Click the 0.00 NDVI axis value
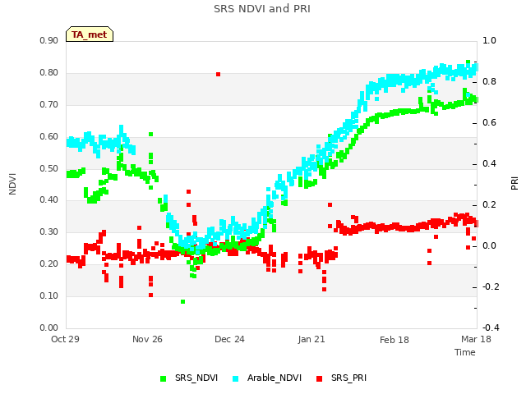Viewport: 526px width, 394px height. [49, 328]
